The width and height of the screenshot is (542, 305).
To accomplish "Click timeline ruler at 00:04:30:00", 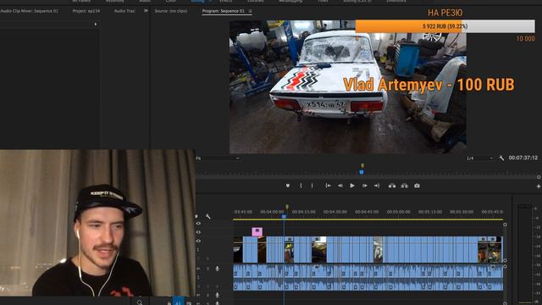I will (335, 212).
